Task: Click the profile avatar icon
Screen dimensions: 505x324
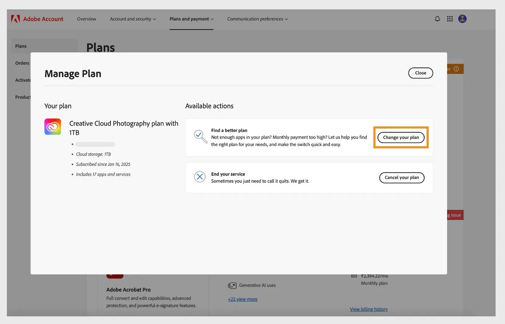Action: click(462, 19)
